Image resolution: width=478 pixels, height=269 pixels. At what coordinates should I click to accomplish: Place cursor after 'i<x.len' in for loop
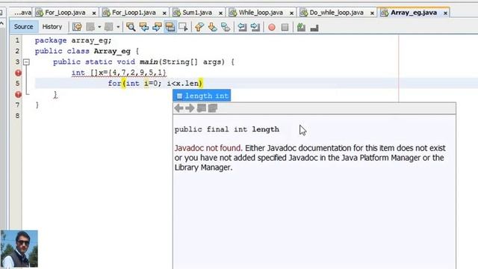coord(199,83)
